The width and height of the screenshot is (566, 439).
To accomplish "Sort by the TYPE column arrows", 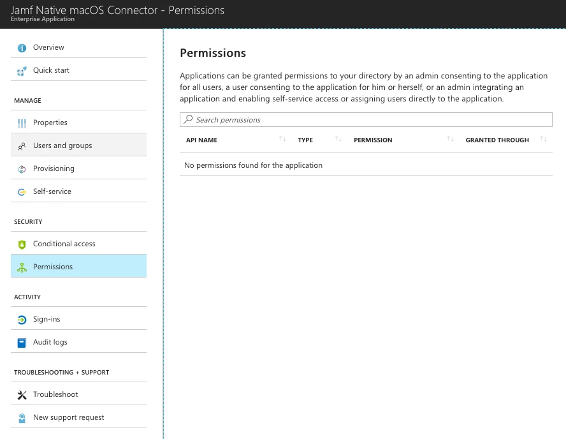I will [338, 139].
